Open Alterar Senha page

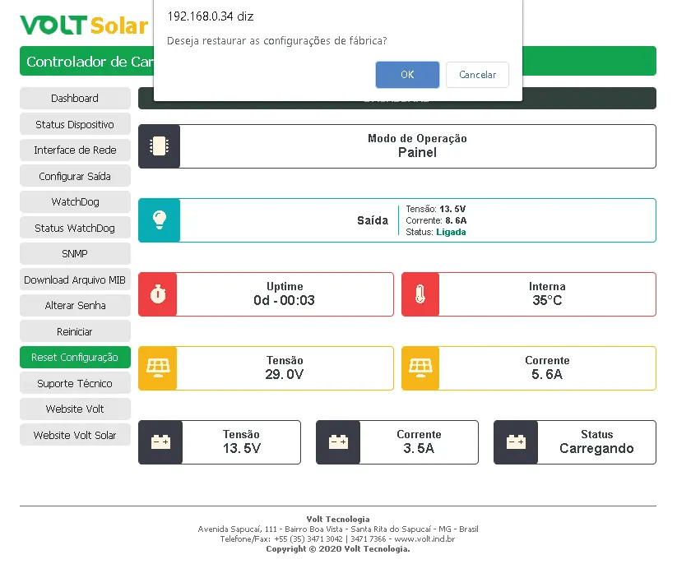[x=75, y=305]
